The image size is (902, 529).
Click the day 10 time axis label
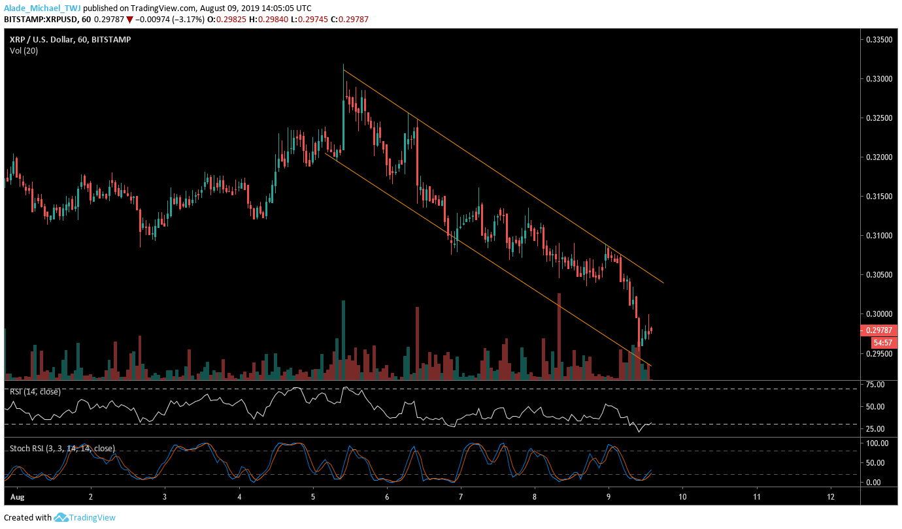(x=682, y=496)
